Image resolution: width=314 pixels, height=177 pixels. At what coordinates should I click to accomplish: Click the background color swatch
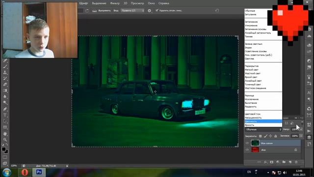click(6, 152)
